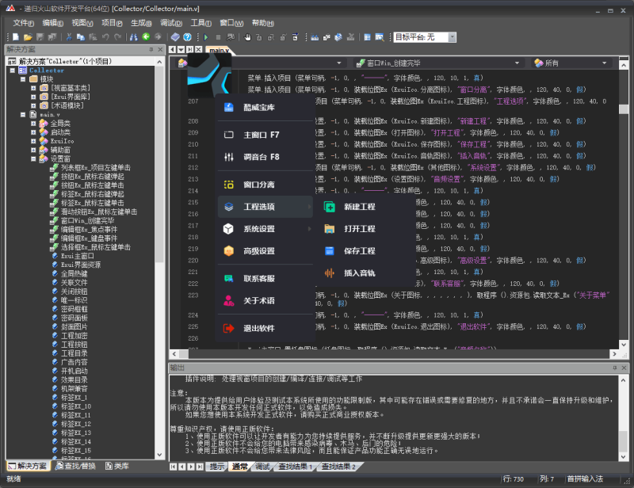Click the 高级设置 orange cube icon

point(228,251)
